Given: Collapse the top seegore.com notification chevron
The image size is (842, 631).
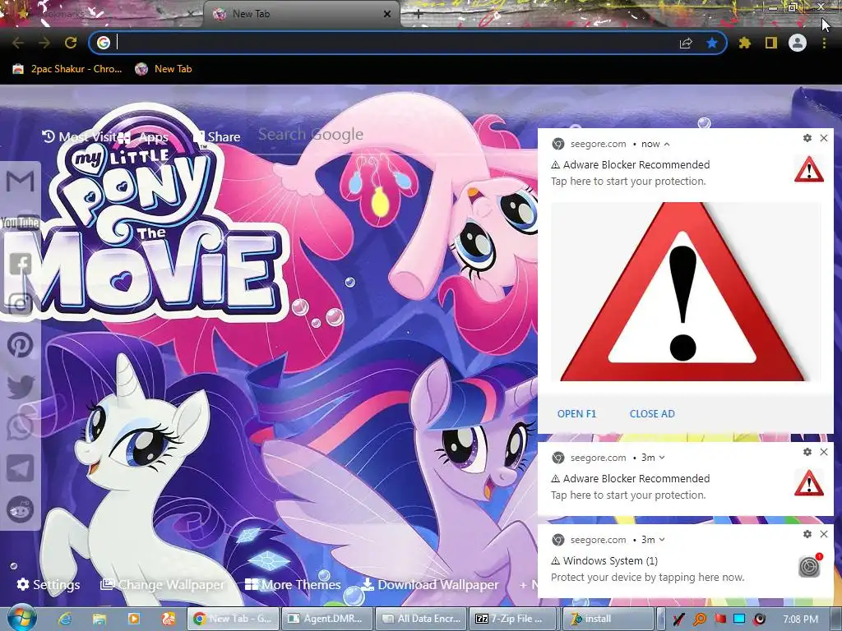Looking at the screenshot, I should point(667,144).
